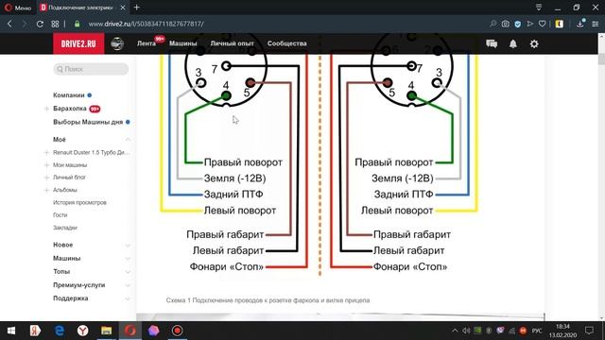Expand the Премиум-услуги section
The height and width of the screenshot is (340, 605).
(128, 285)
